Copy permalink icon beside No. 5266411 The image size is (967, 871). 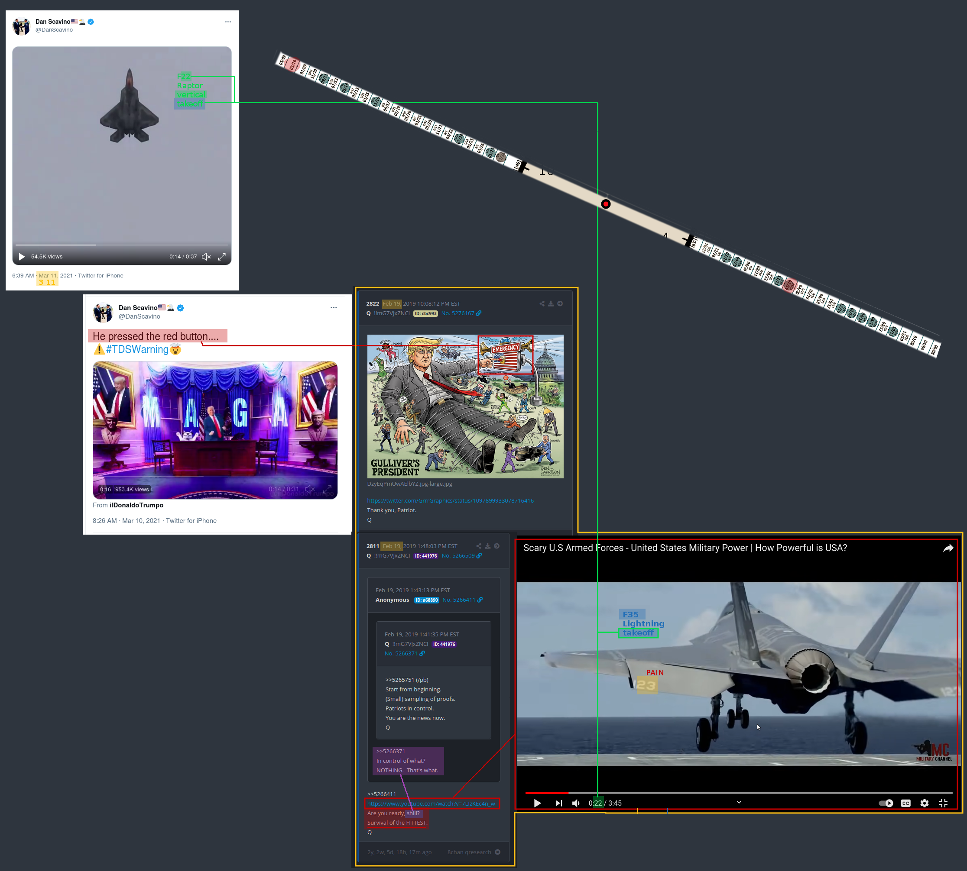480,600
